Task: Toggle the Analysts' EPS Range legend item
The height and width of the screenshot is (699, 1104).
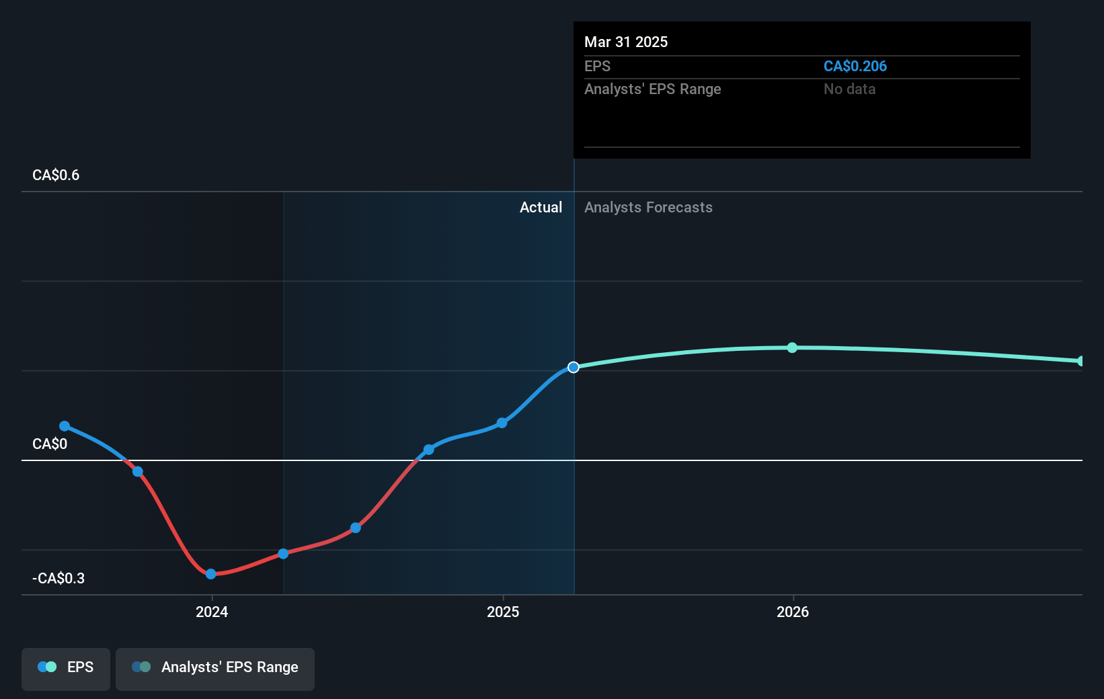Action: [214, 667]
